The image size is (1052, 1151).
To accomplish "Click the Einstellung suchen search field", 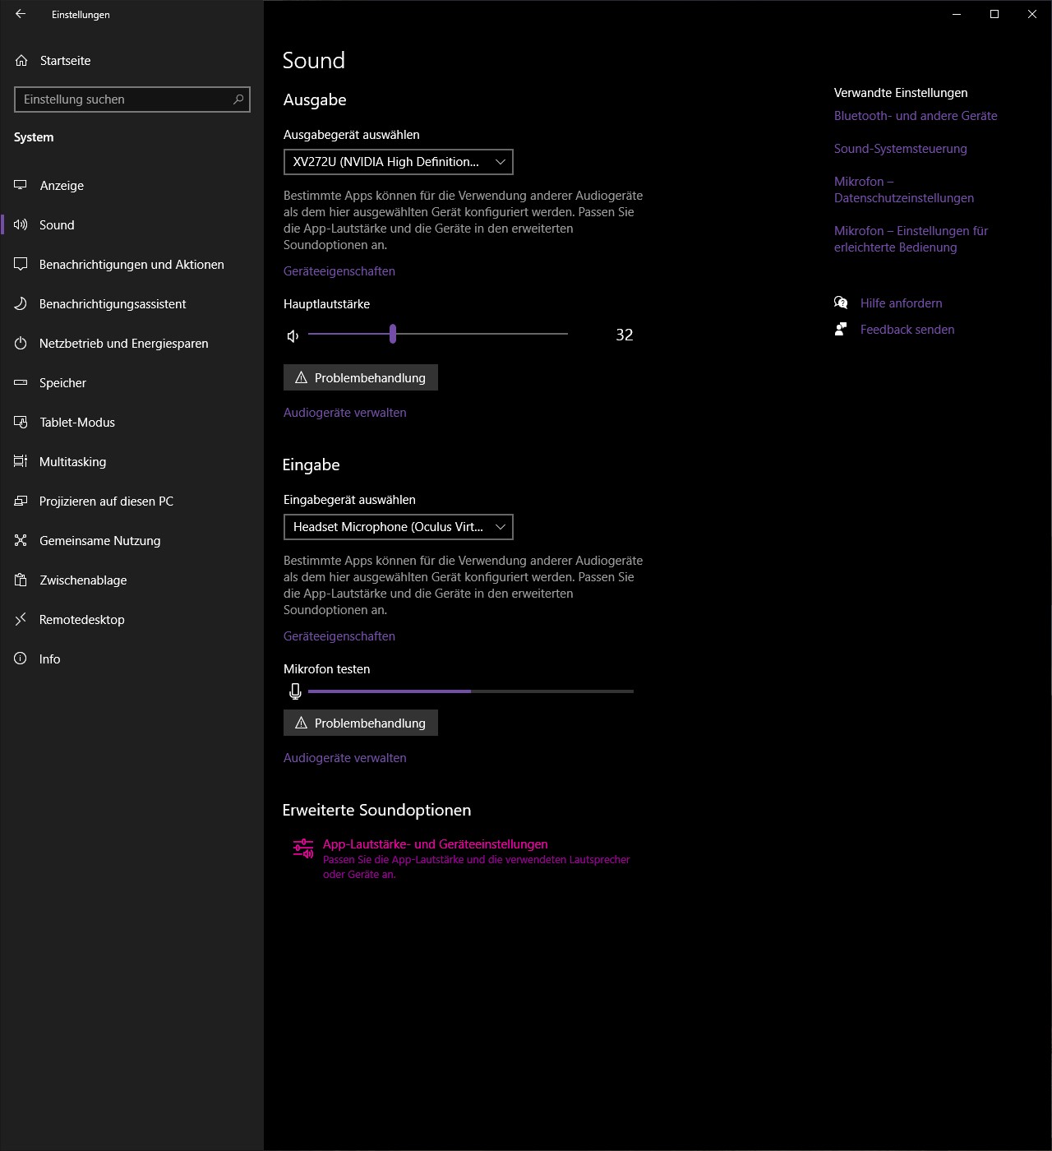I will point(123,99).
